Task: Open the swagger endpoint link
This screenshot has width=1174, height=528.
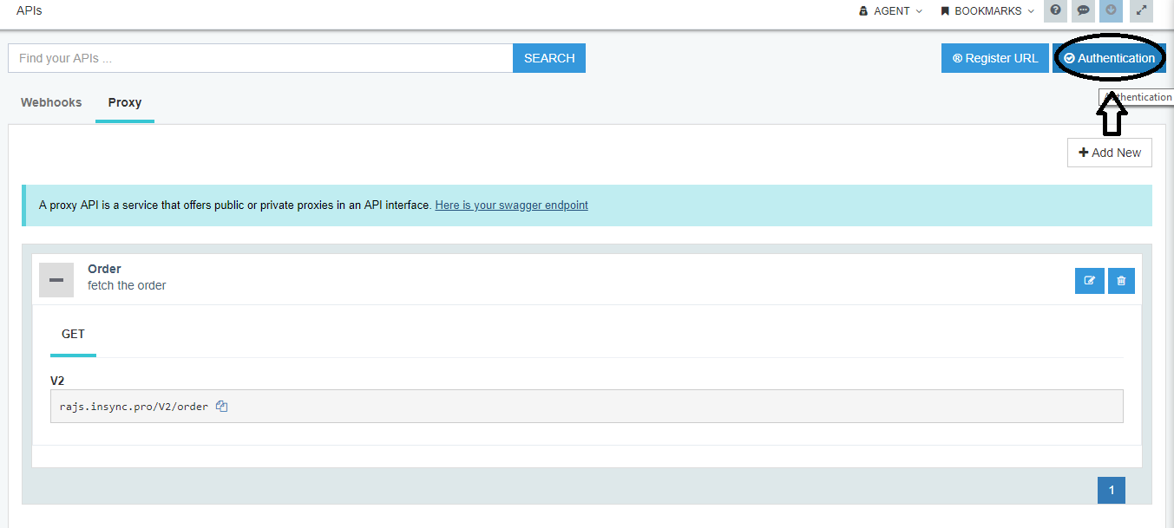Action: [511, 205]
